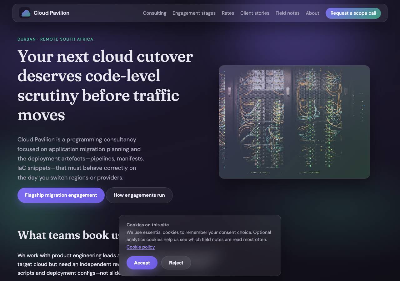The height and width of the screenshot is (281, 400).
Task: Click the 'What teams book us' heading
Action: click(68, 235)
